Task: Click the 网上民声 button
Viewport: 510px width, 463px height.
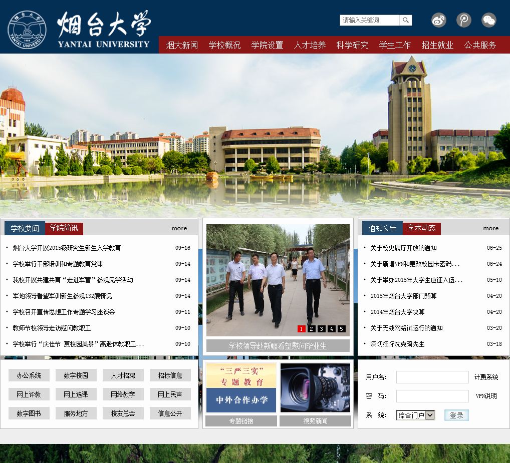Action: pyautogui.click(x=170, y=394)
